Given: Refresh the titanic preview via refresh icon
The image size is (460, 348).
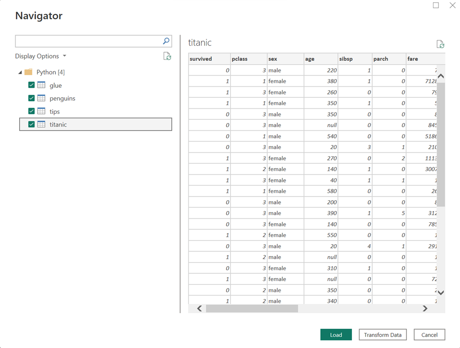Looking at the screenshot, I should click(440, 44).
